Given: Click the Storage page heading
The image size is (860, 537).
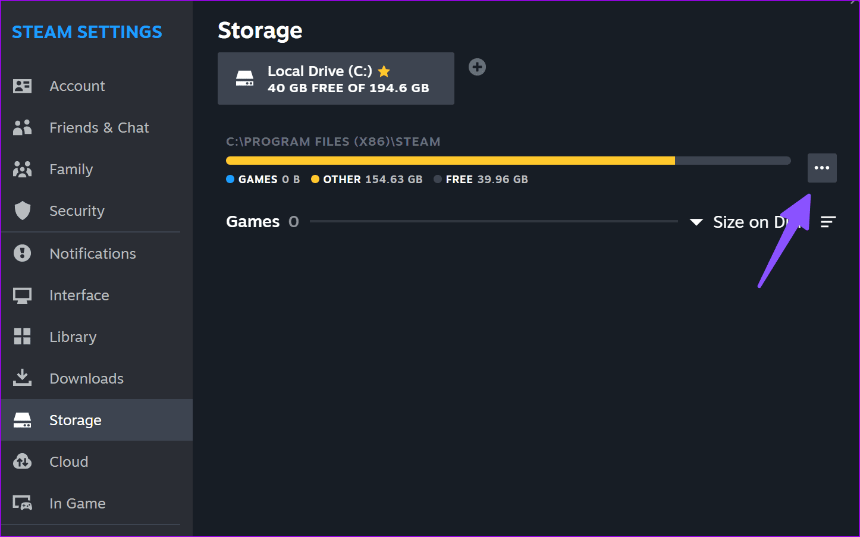Looking at the screenshot, I should tap(260, 30).
